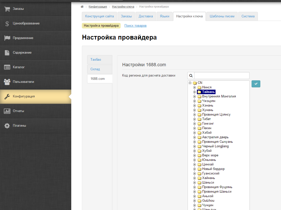The width and height of the screenshot is (281, 210).
Task: Expand the Хайнань tree node
Action: coord(195,178)
